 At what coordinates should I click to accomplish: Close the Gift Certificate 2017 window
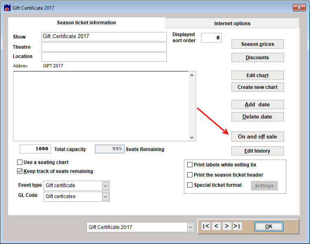pyautogui.click(x=299, y=8)
